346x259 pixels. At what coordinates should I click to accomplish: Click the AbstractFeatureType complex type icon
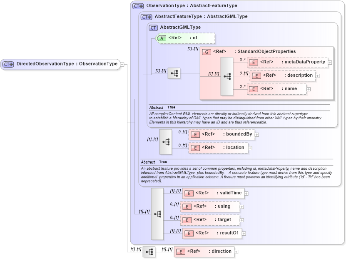[145, 17]
